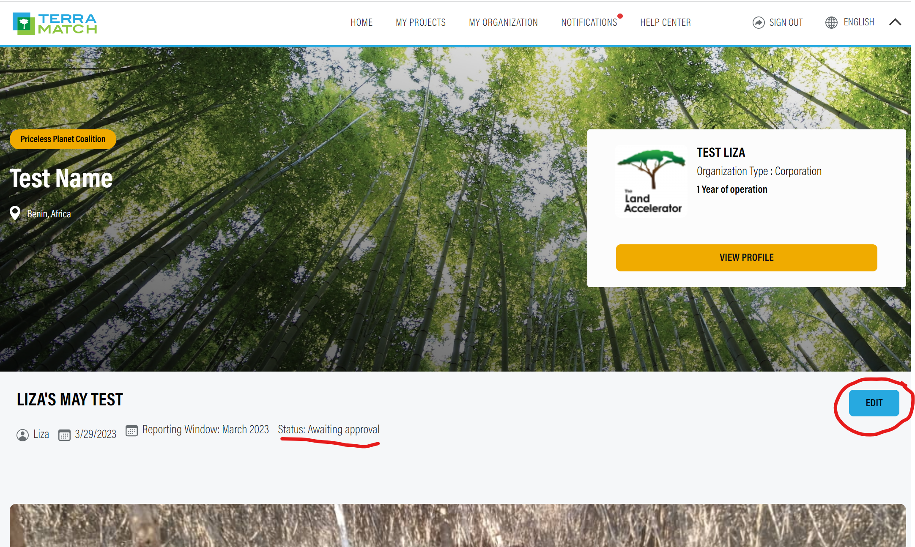Open My Organization menu item
Image resolution: width=915 pixels, height=547 pixels.
tap(503, 22)
